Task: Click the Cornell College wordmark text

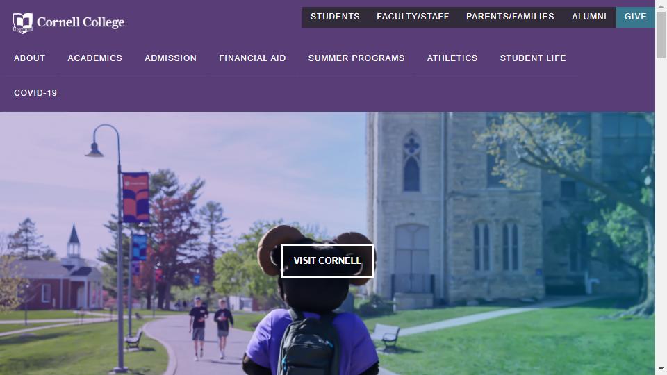Action: [81, 22]
